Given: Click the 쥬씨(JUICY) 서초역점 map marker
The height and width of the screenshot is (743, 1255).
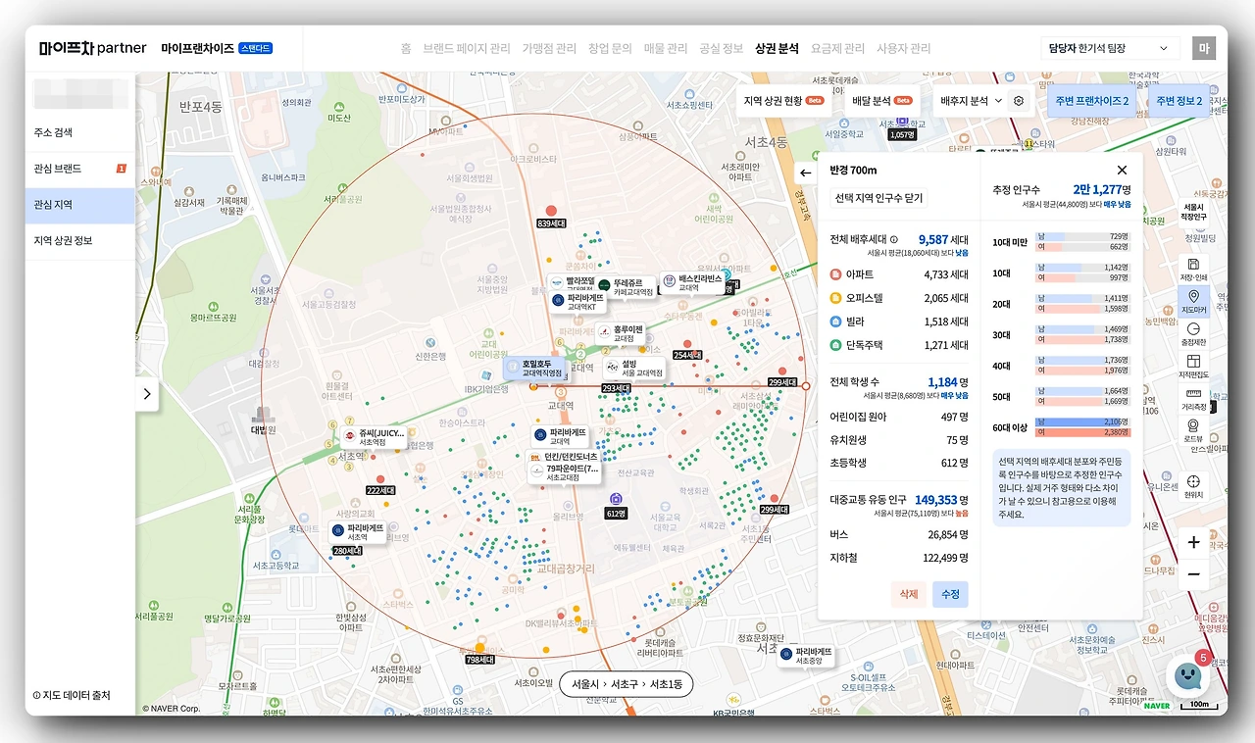Looking at the screenshot, I should pyautogui.click(x=373, y=437).
